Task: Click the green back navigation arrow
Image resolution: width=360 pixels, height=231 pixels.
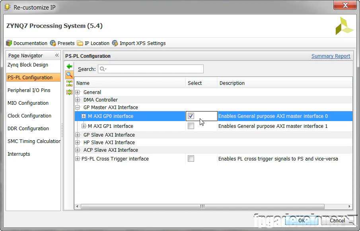Action: 69,66
